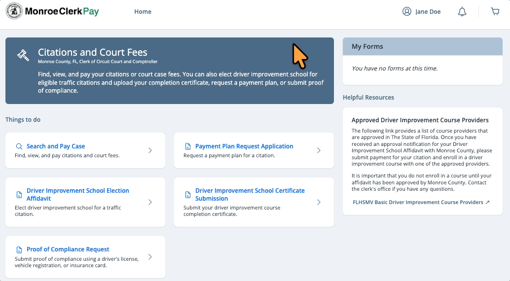
Task: Open the Jane Doe account menu
Action: pyautogui.click(x=428, y=12)
